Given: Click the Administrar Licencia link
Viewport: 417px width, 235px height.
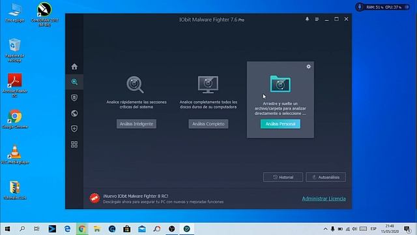Looking at the screenshot, I should 324,198.
